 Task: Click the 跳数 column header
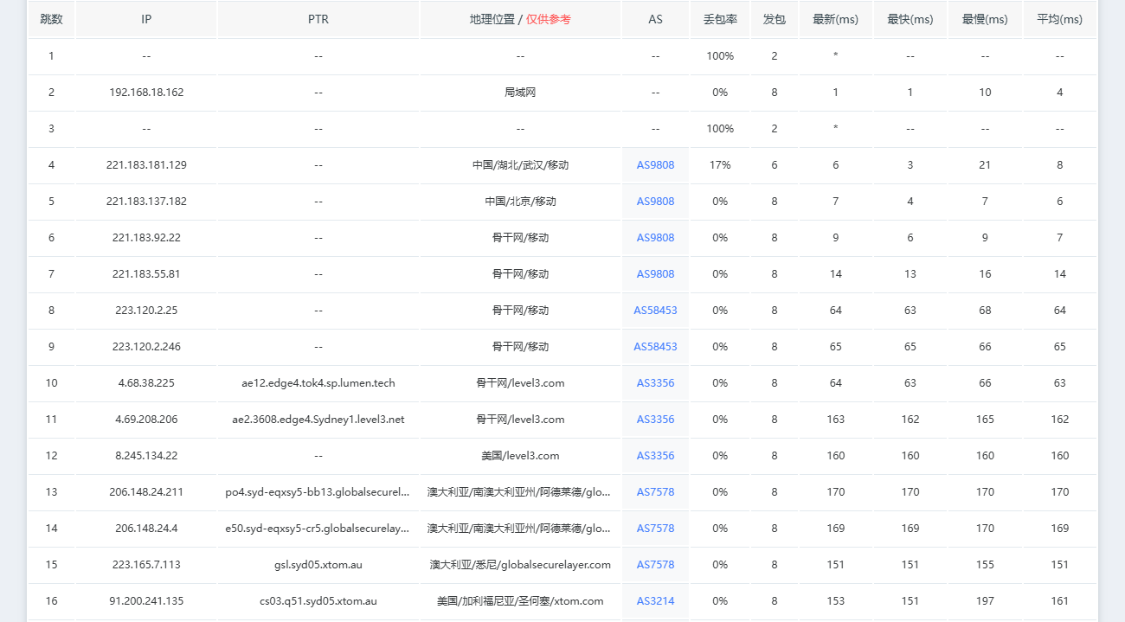pos(51,19)
